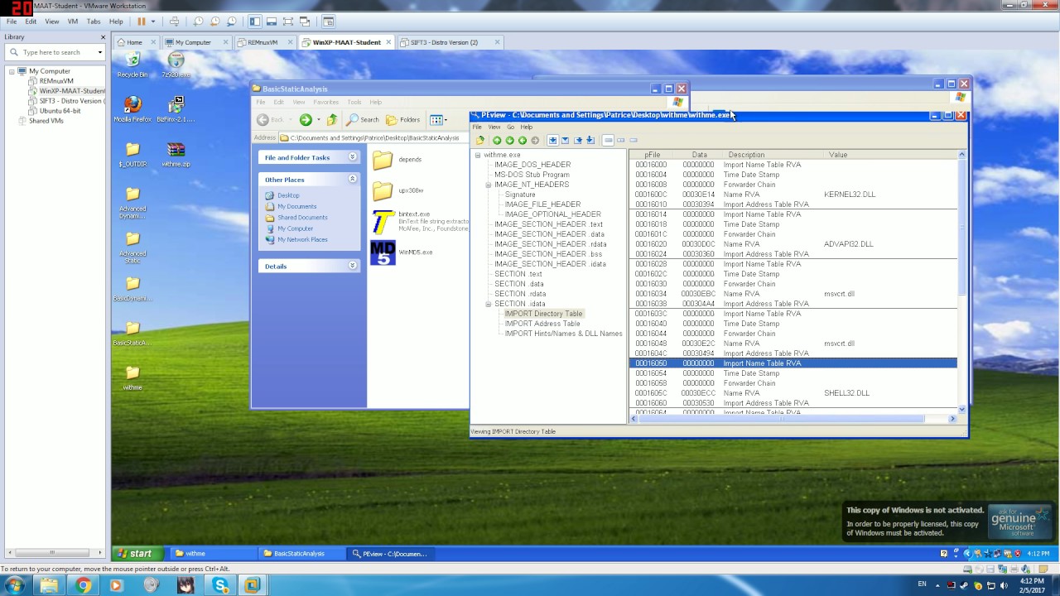1060x596 pixels.
Task: Collapse My Computer node in VMware Library
Action: pos(12,71)
